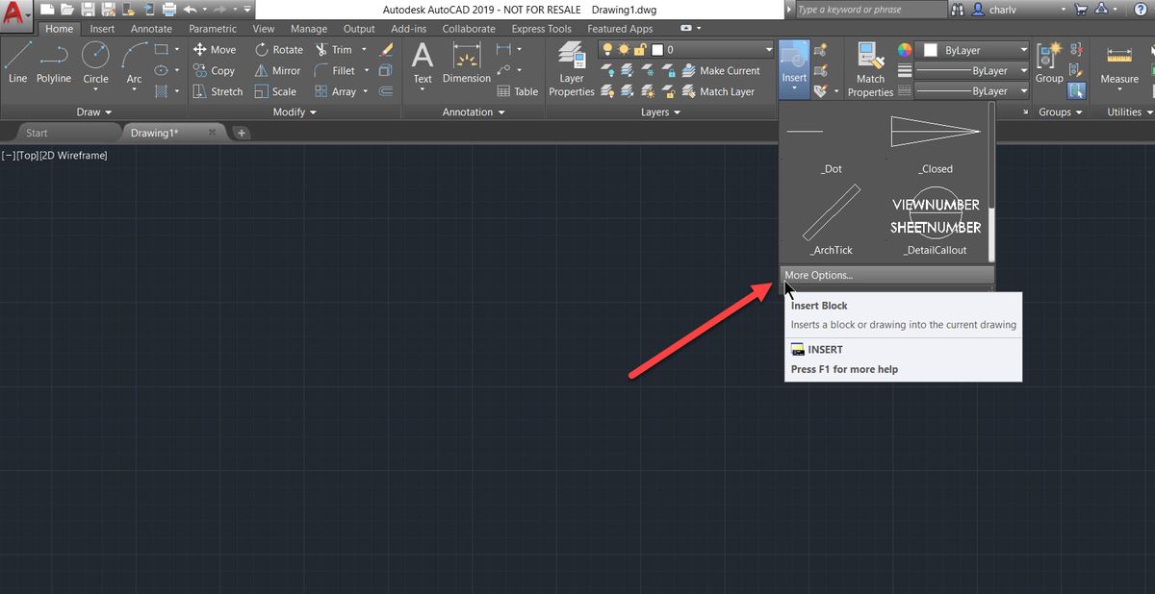This screenshot has height=594, width=1155.
Task: Open the Array dropdown arrow
Action: point(366,91)
